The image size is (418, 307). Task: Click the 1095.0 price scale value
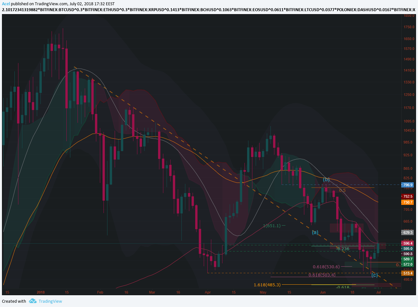[408, 121]
